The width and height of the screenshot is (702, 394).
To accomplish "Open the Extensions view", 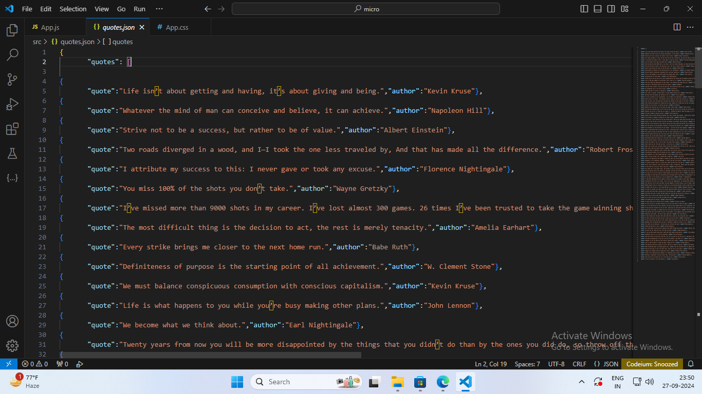I will click(x=12, y=129).
